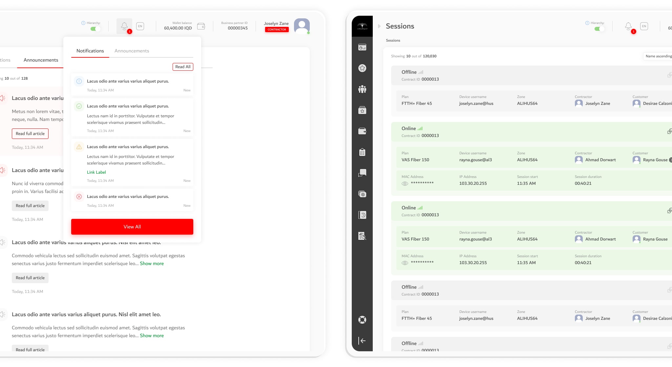Click the Read All button

(x=183, y=67)
